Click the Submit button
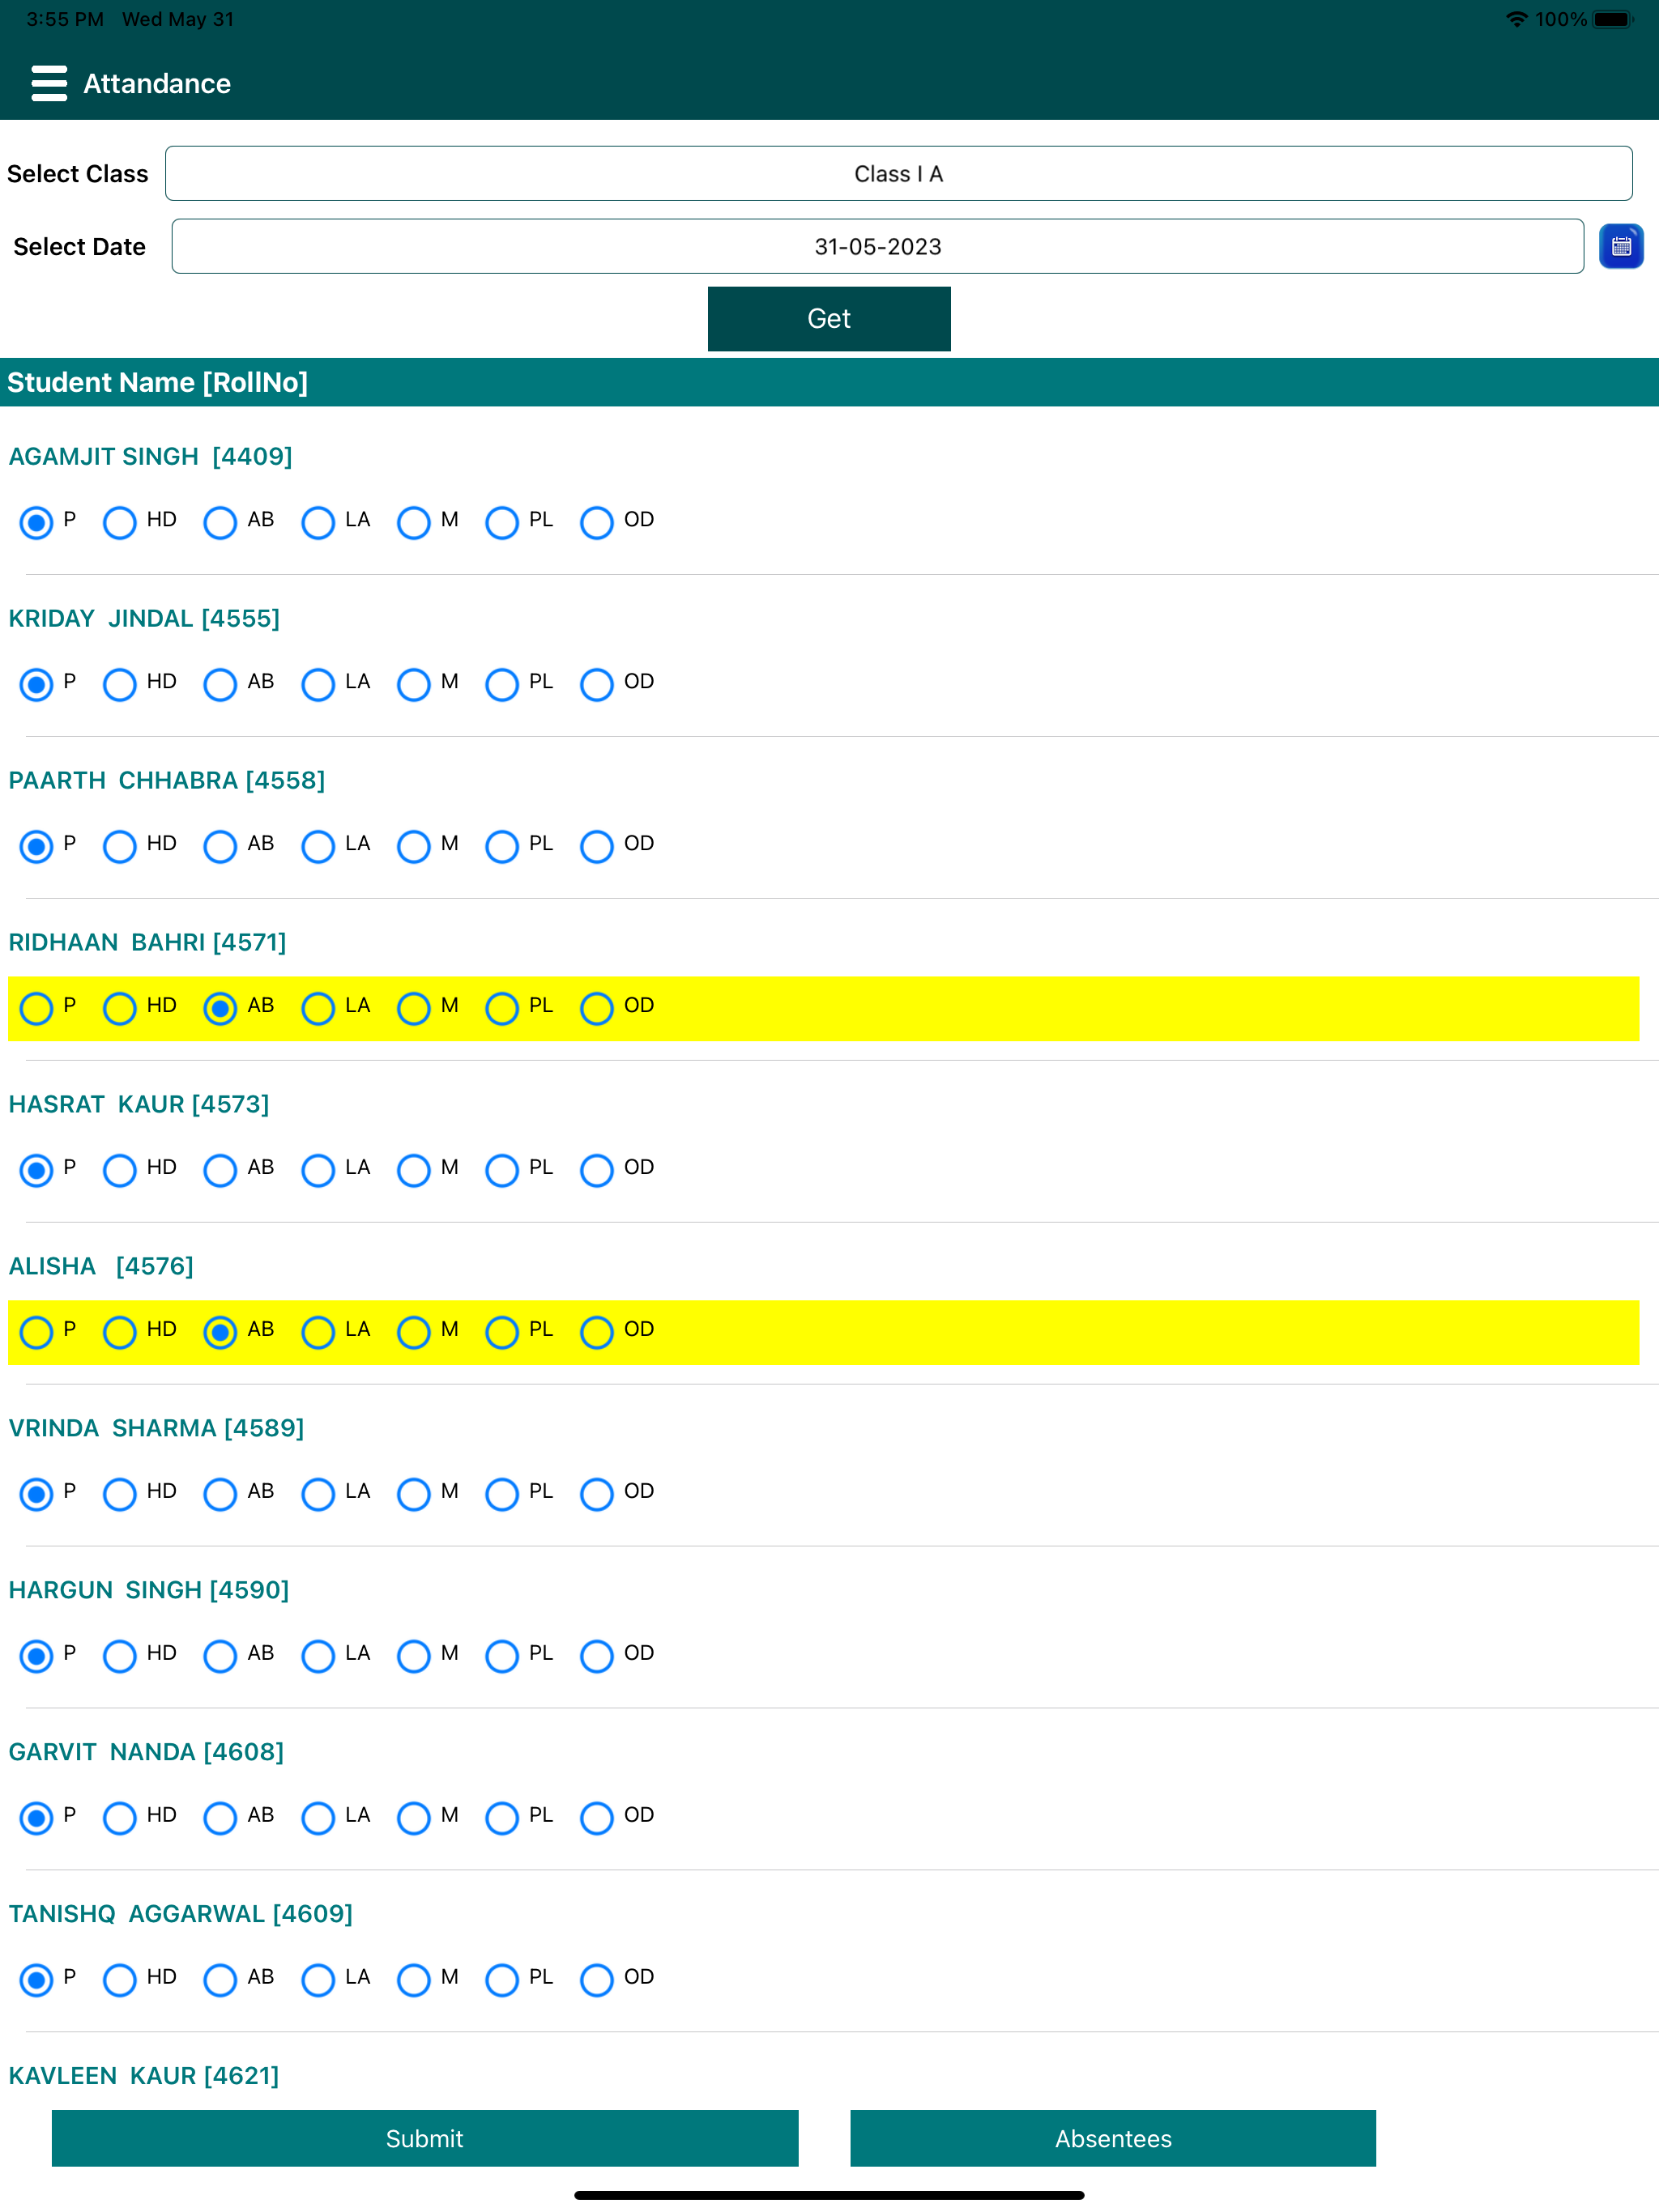The image size is (1659, 2212). pos(424,2138)
